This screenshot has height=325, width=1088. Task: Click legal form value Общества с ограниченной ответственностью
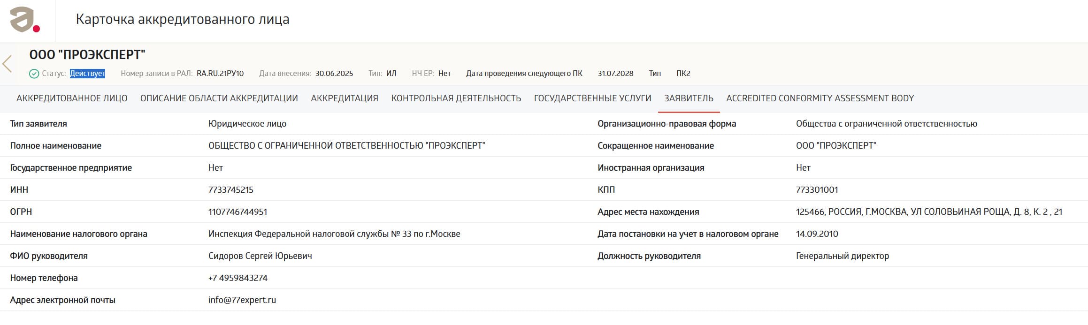[887, 124]
